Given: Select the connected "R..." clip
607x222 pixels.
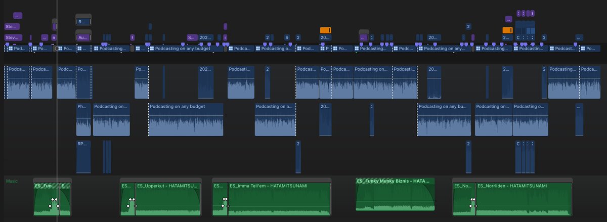Looking at the screenshot, I should tap(83, 22).
